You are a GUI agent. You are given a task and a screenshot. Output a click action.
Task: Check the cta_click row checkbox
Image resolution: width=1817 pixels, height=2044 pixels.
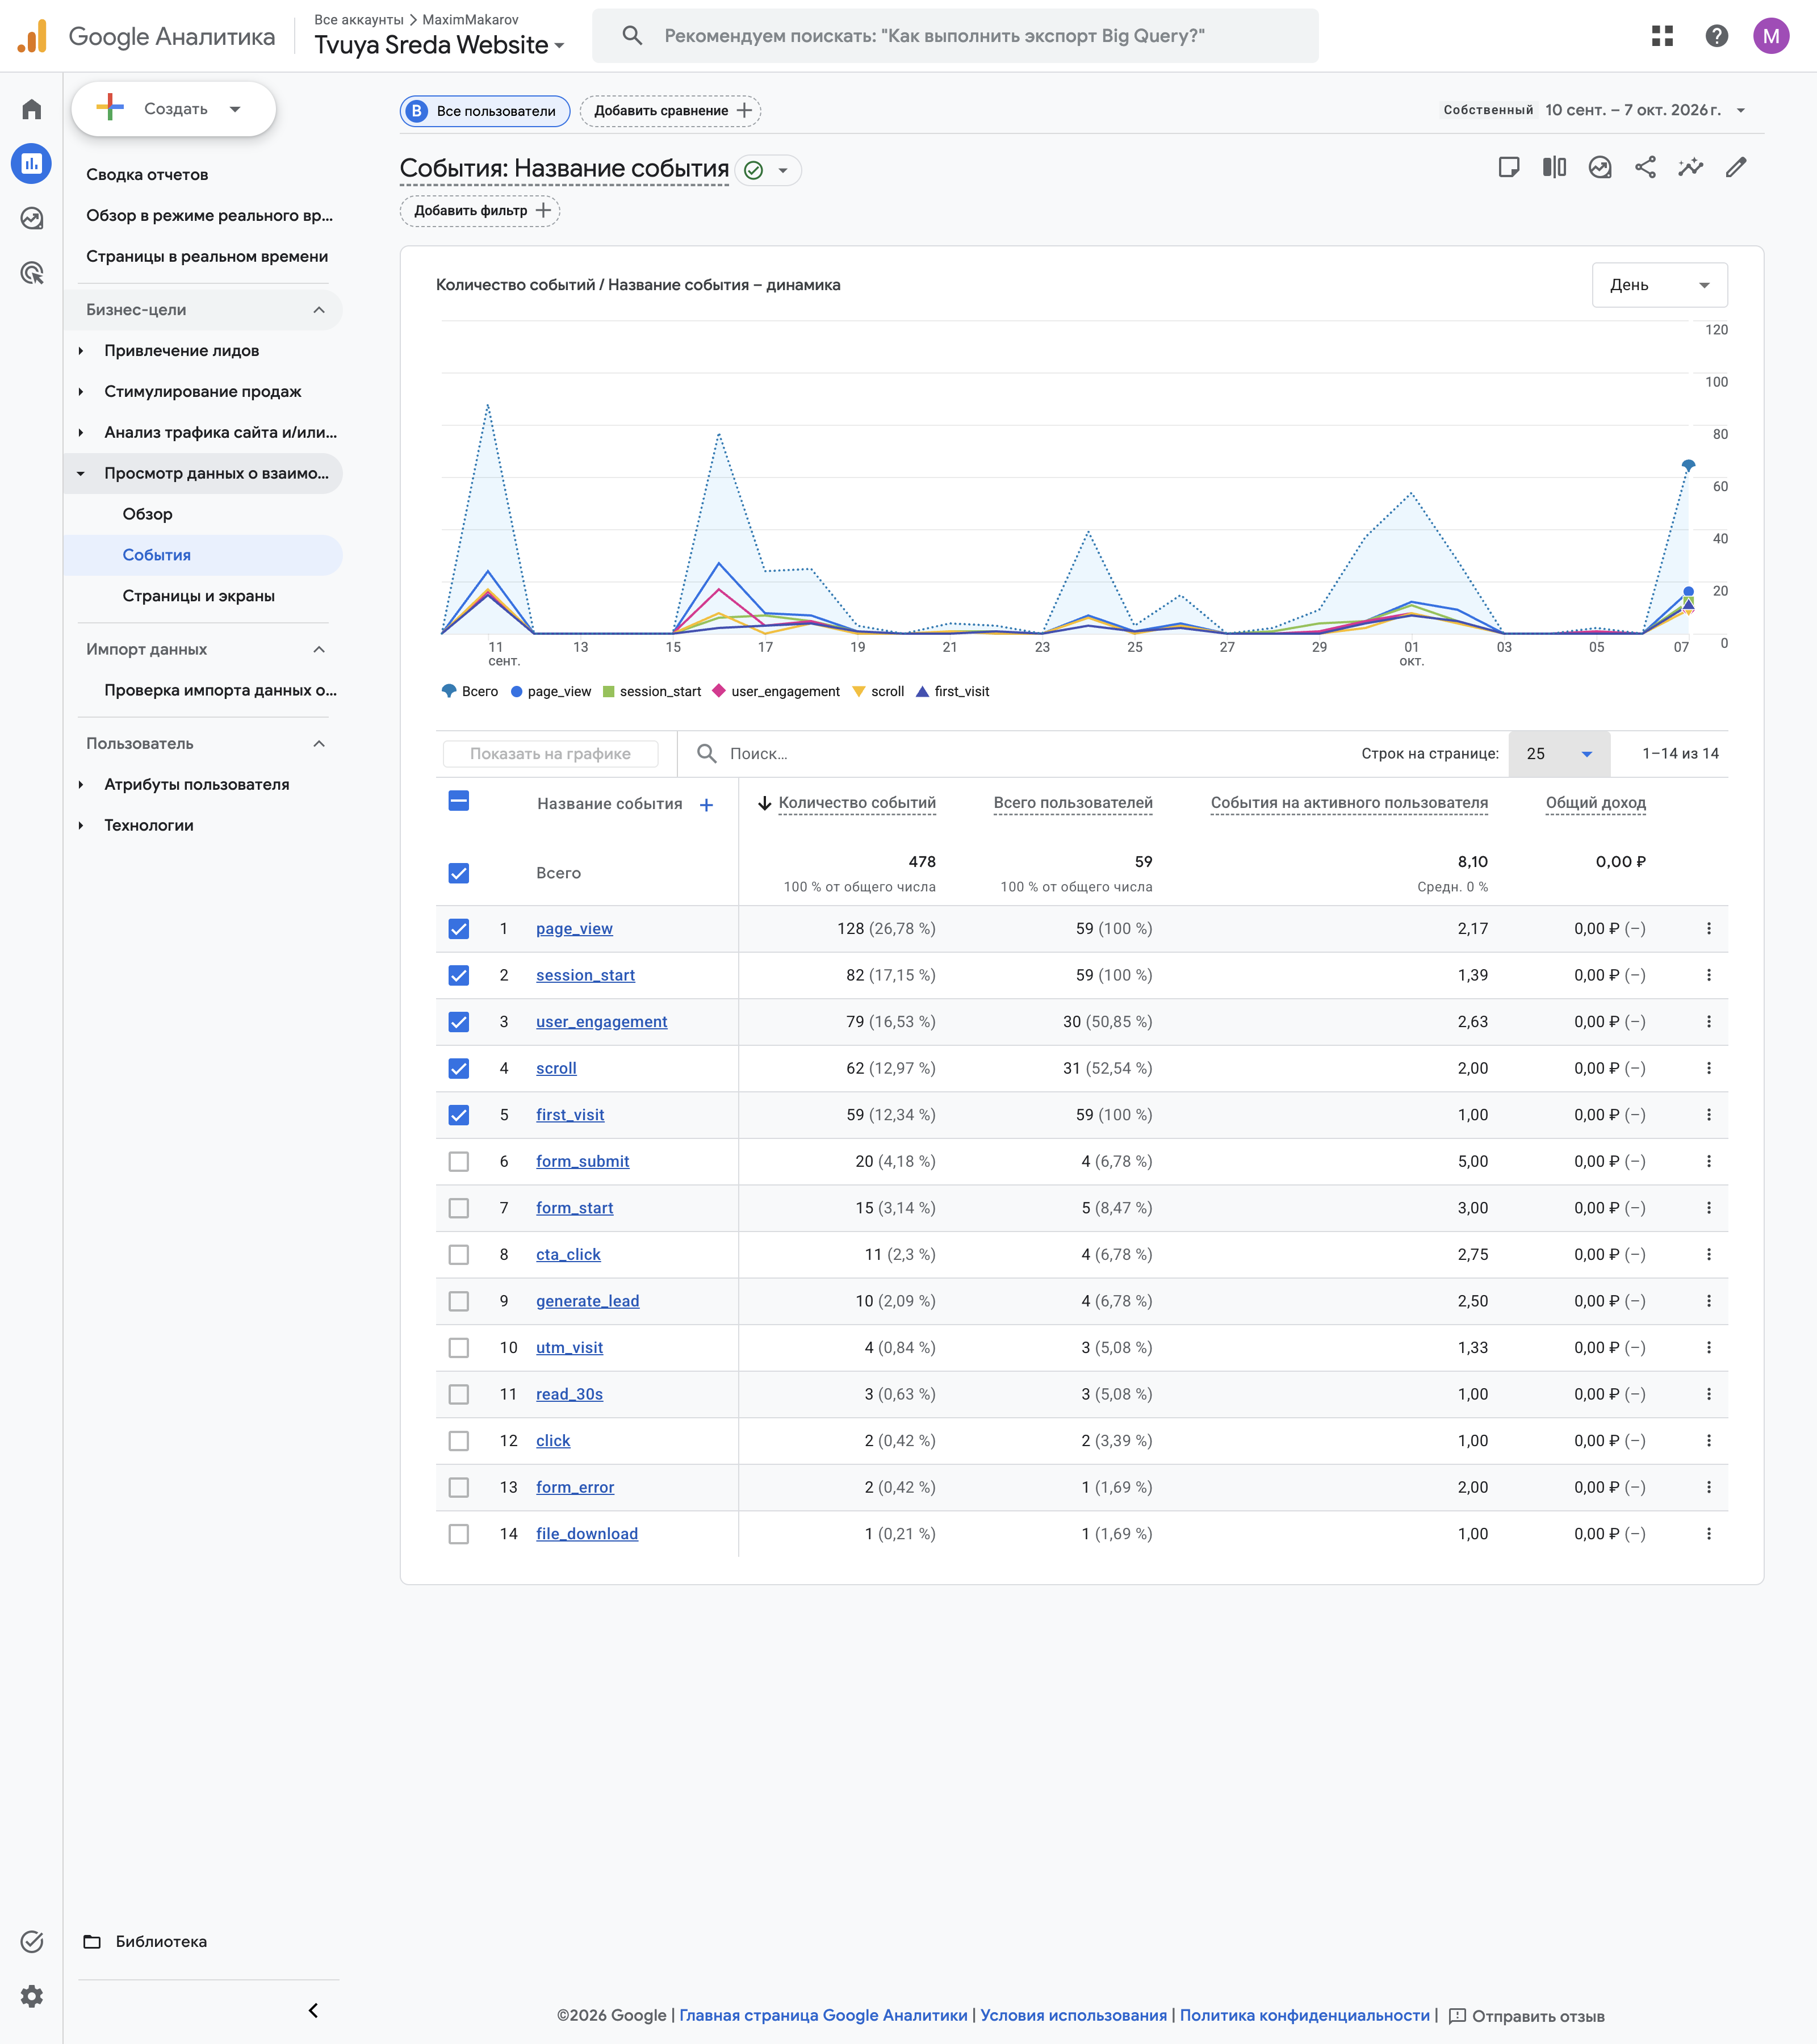tap(459, 1255)
